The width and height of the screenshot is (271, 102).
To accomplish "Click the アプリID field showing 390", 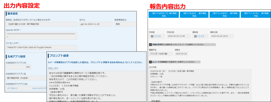I will pos(18,67).
